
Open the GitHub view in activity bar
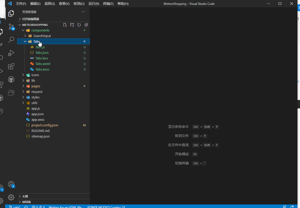tap(11, 79)
